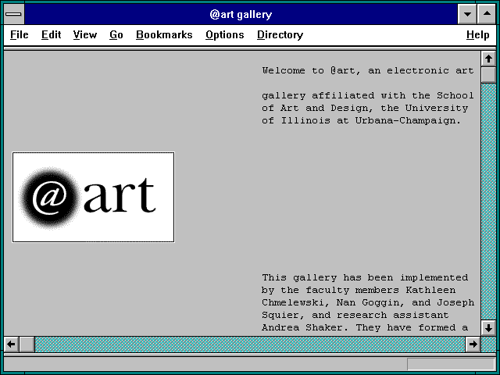
Task: Open the View menu
Action: pos(85,34)
